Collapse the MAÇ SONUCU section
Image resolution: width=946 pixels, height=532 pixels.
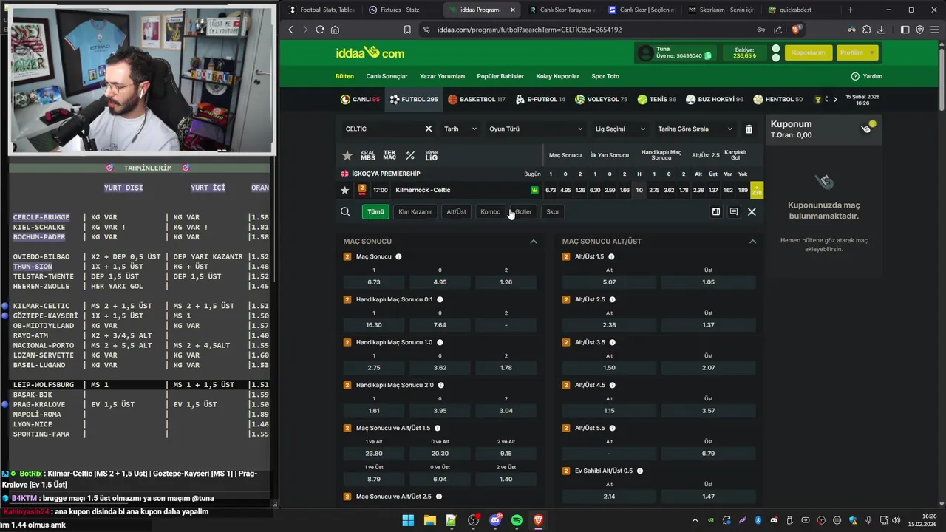coord(534,242)
